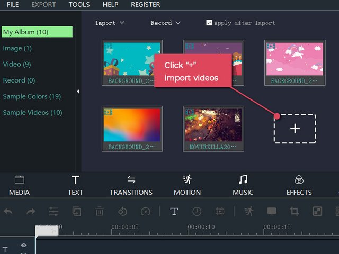The image size is (339, 254).
Task: Select Video (9) category
Action: coord(17,64)
